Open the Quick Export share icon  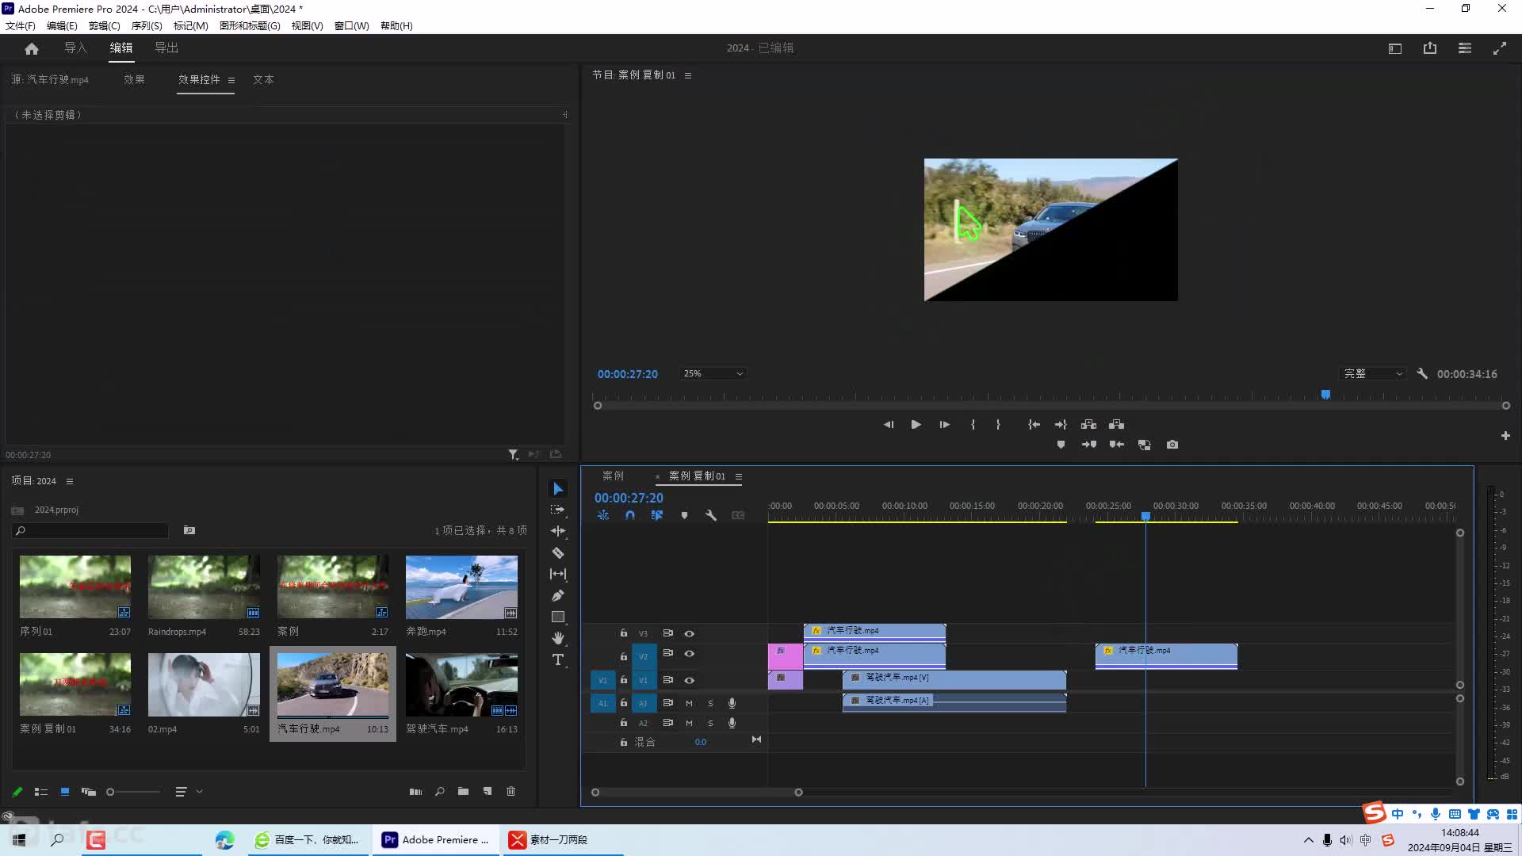coord(1430,48)
